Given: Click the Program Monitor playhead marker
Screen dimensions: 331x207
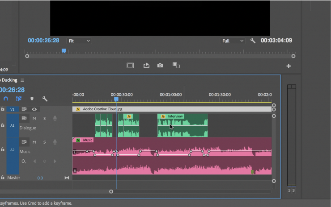Looking at the screenshot, I should tap(64, 51).
